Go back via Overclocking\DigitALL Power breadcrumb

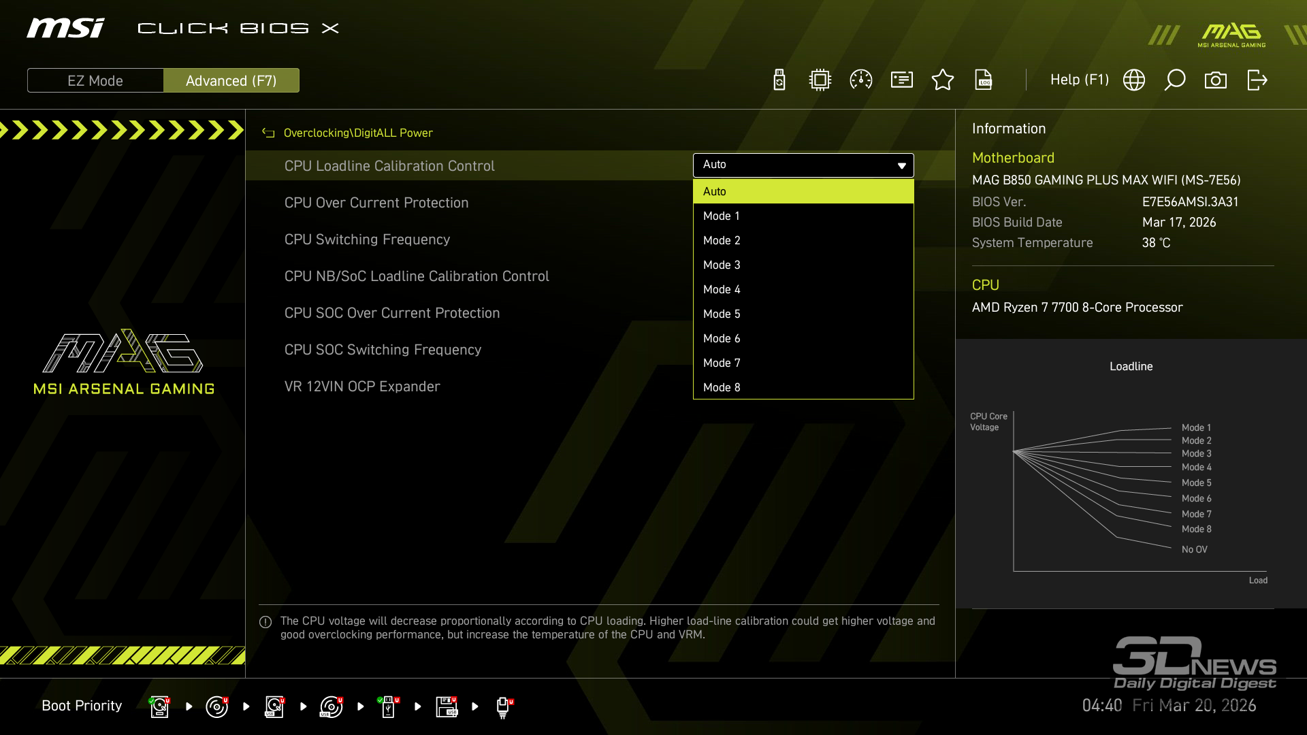357,133
